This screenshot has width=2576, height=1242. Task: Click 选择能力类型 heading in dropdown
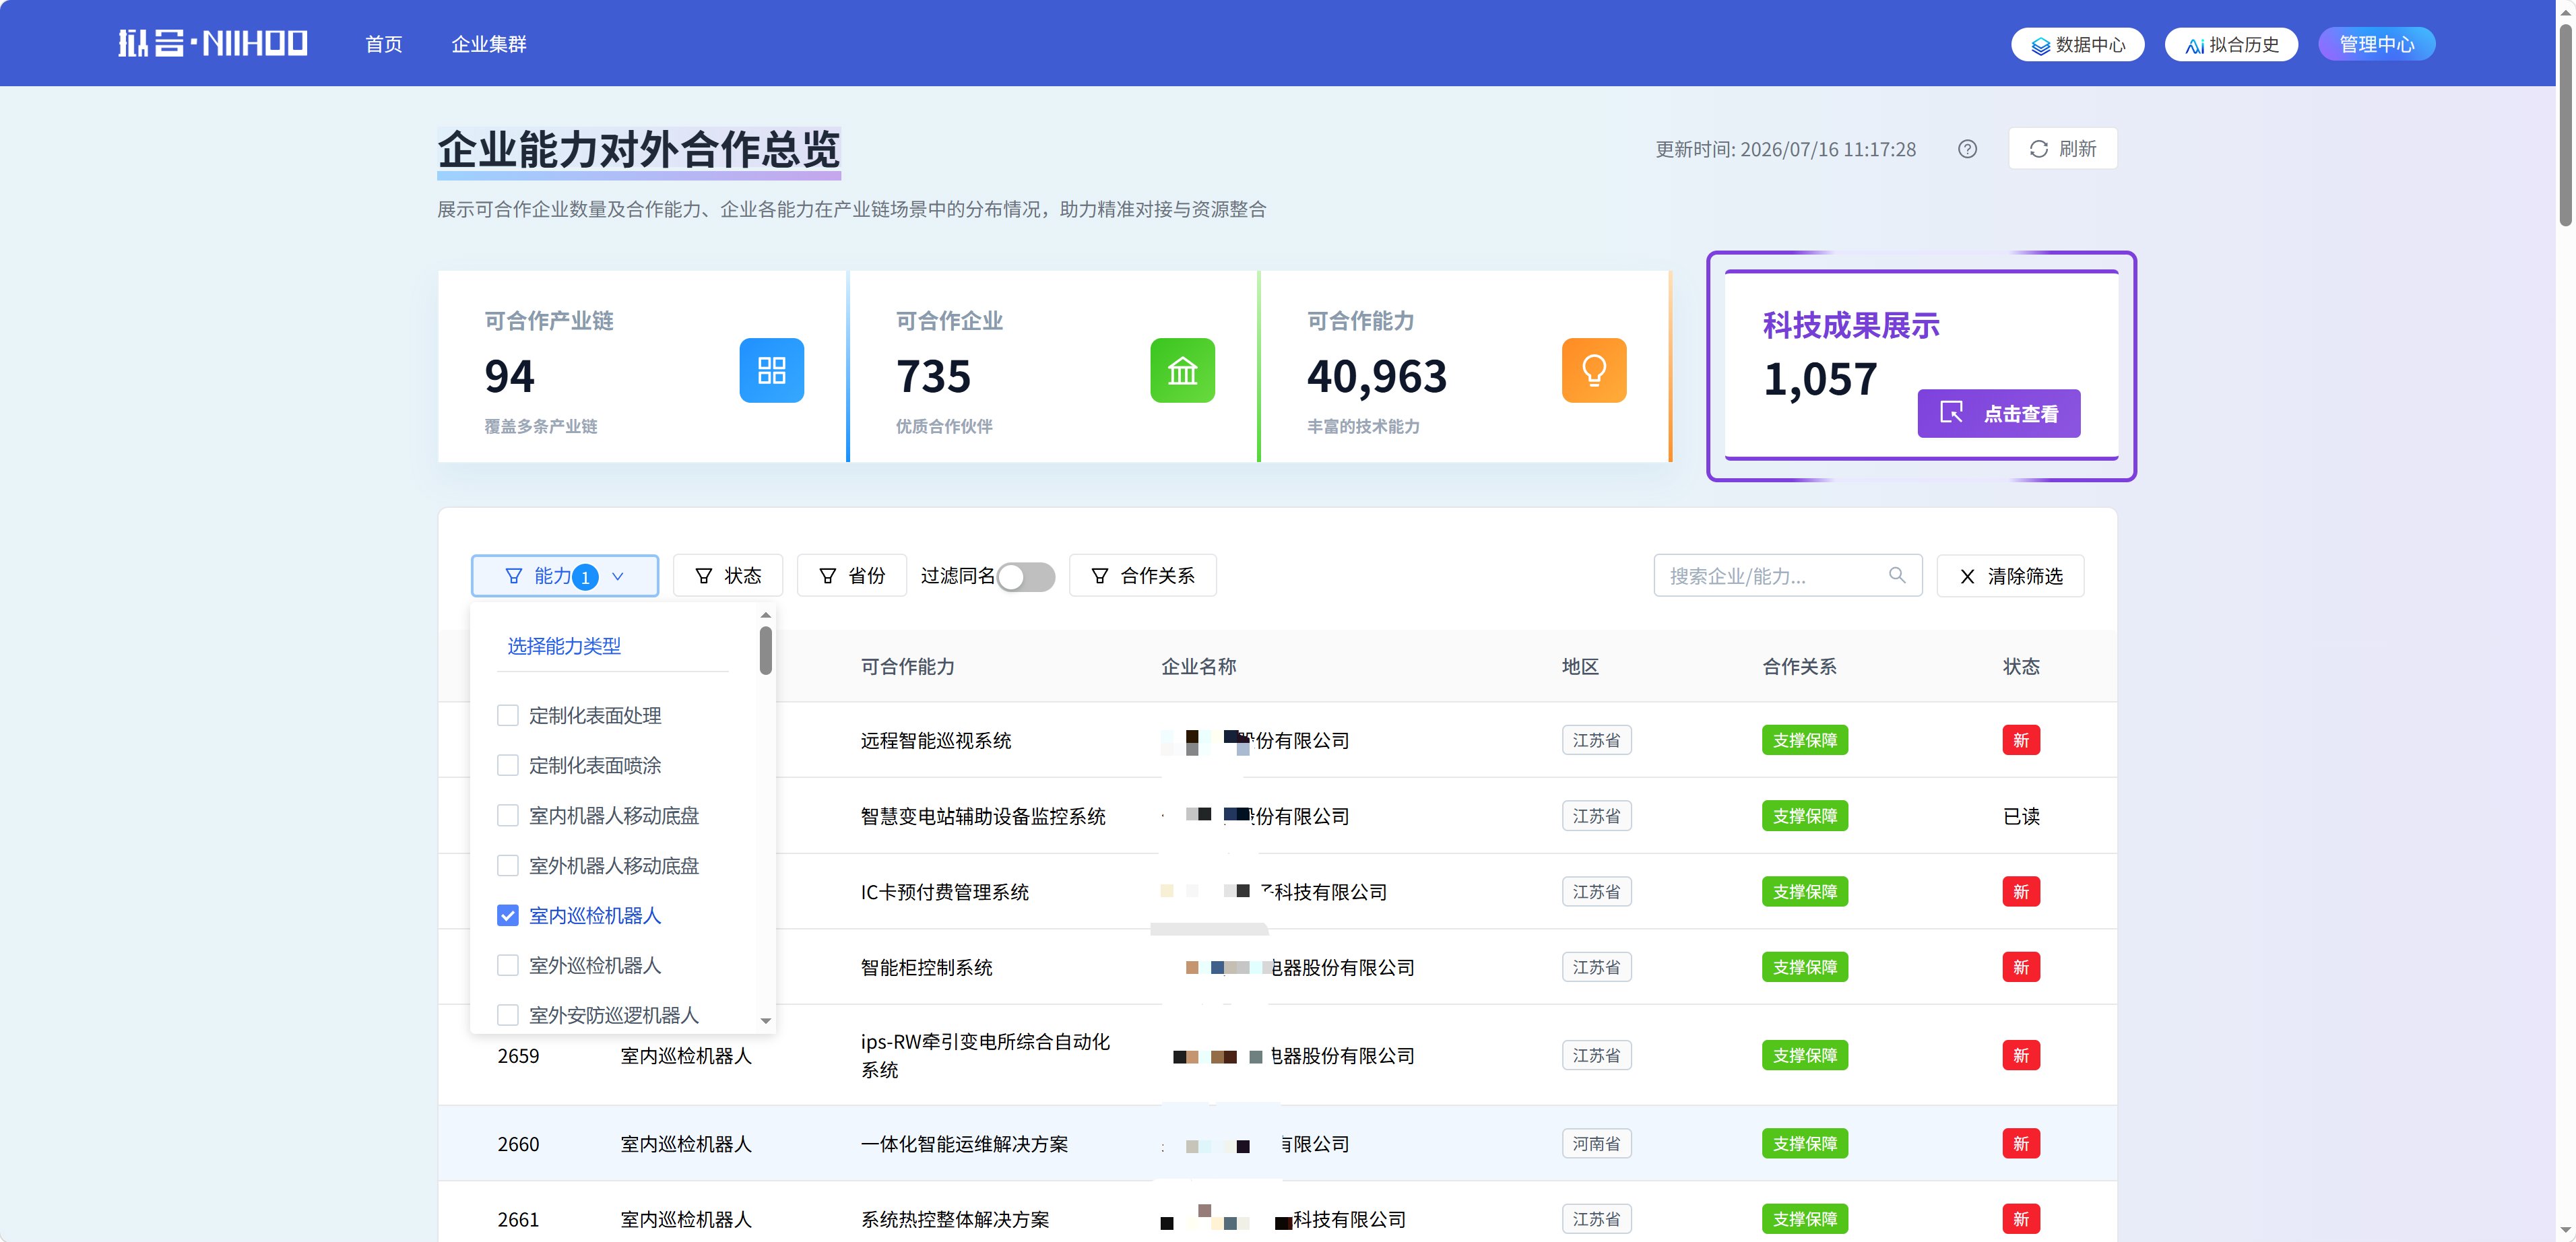point(564,646)
